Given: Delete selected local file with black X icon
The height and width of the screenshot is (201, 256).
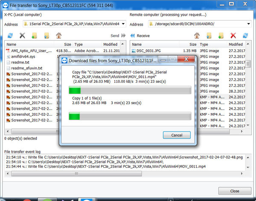Looking at the screenshot, I should point(22,35).
